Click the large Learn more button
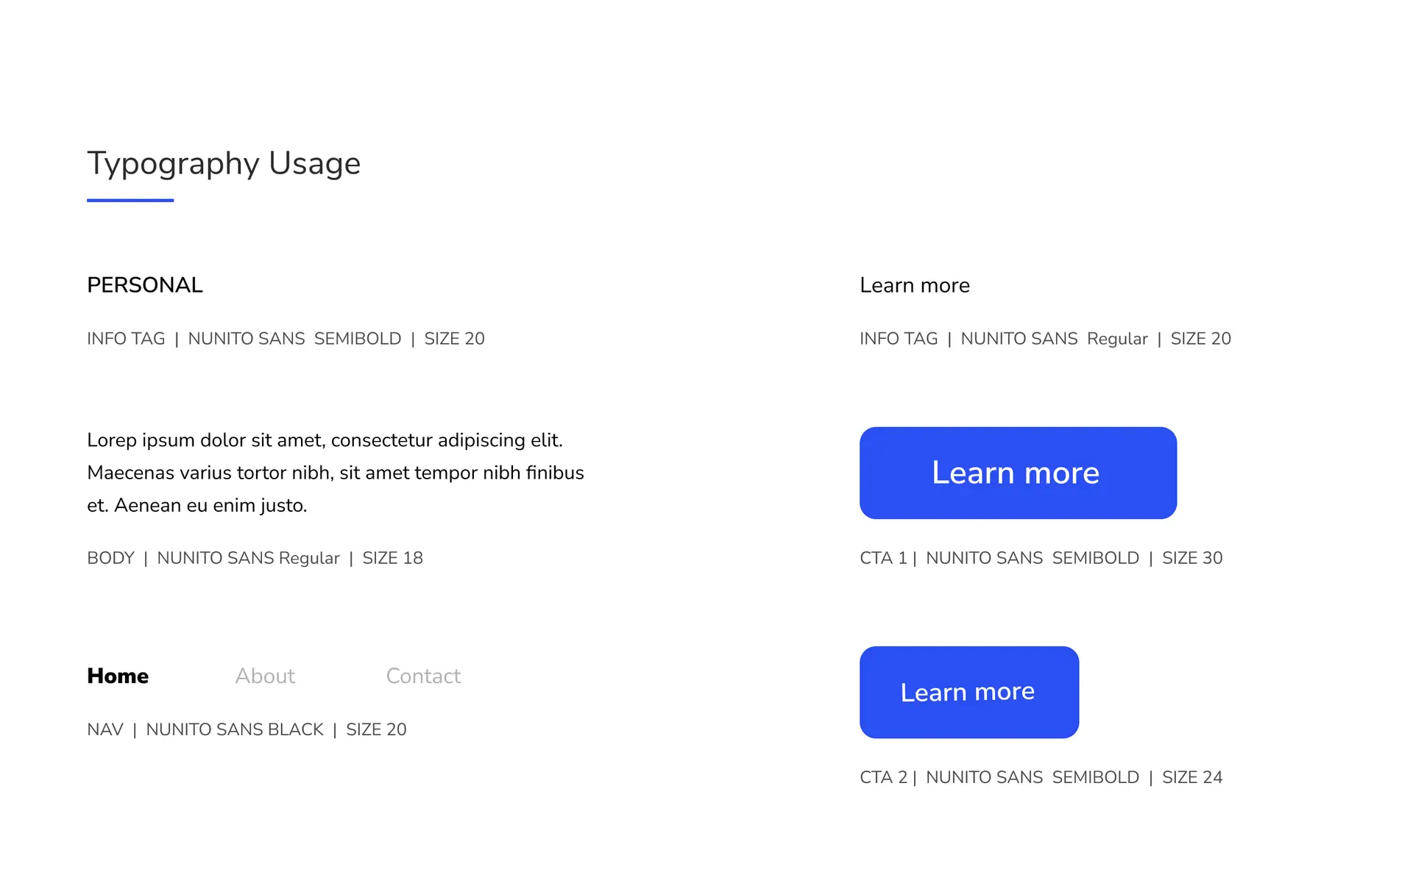Image resolution: width=1413 pixels, height=869 pixels. (1017, 473)
